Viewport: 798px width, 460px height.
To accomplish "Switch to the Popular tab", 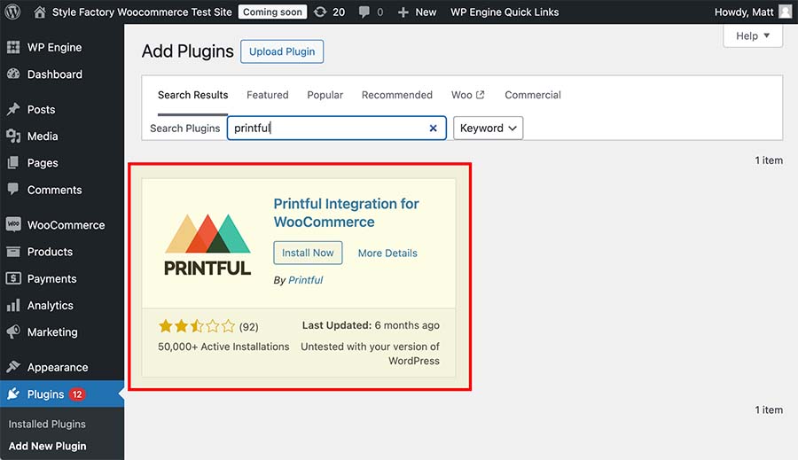I will tap(325, 95).
